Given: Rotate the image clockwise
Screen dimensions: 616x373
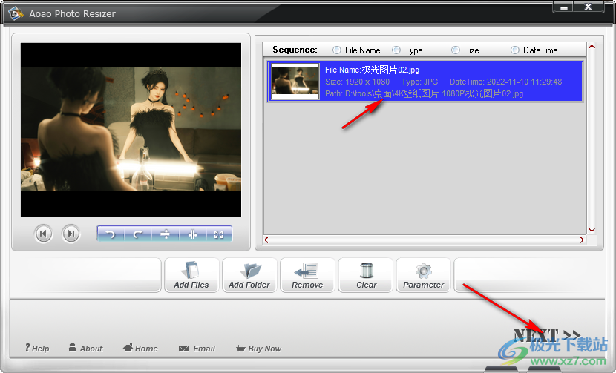Looking at the screenshot, I should (138, 234).
